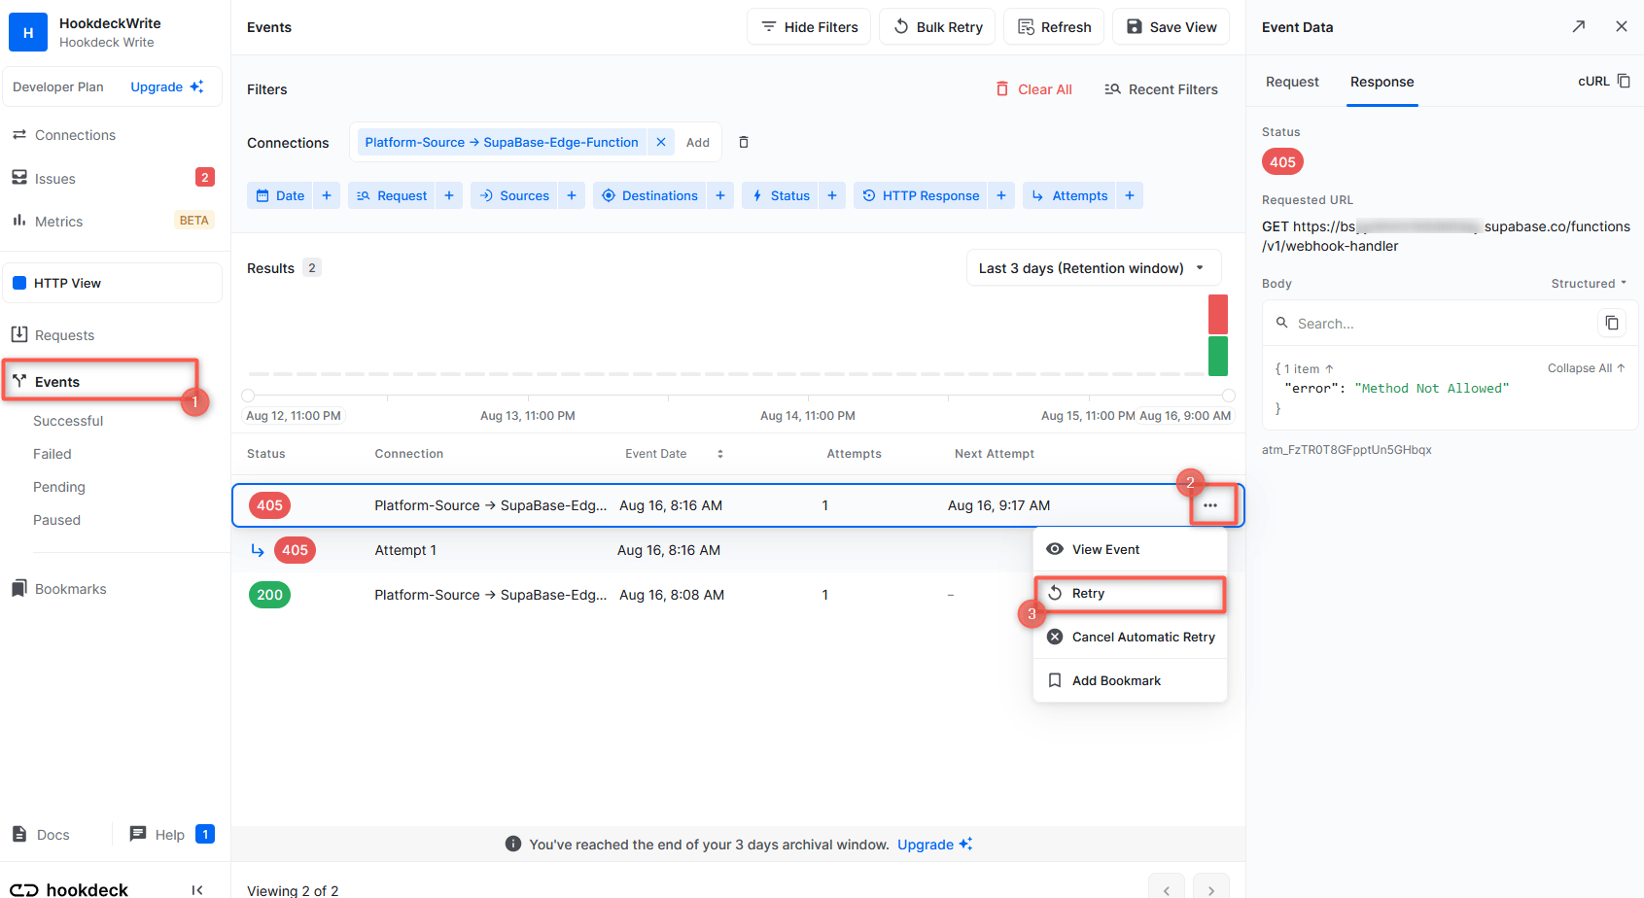Image resolution: width=1644 pixels, height=898 pixels.
Task: Switch to the Request tab
Action: point(1292,82)
